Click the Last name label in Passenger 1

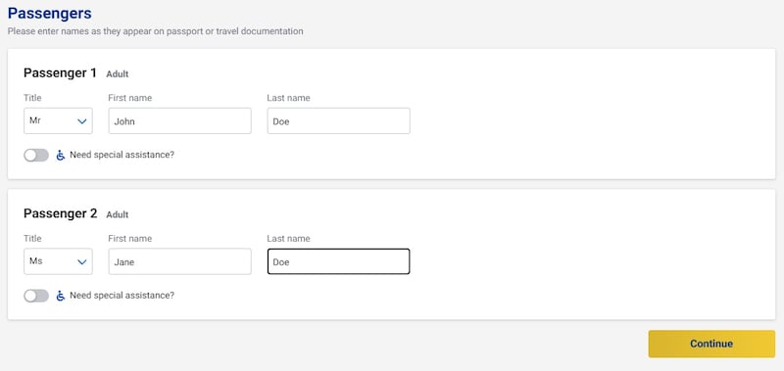[x=288, y=98]
